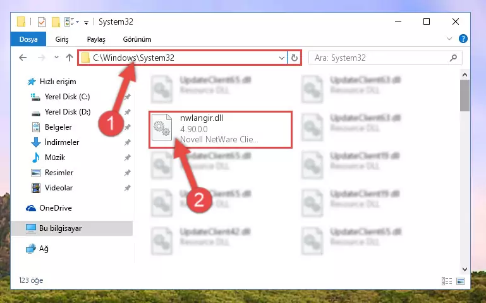This screenshot has width=486, height=303.
Task: Refresh the System32 folder view
Action: click(294, 58)
